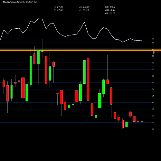Click the 42 price axis label

(x=153, y=102)
